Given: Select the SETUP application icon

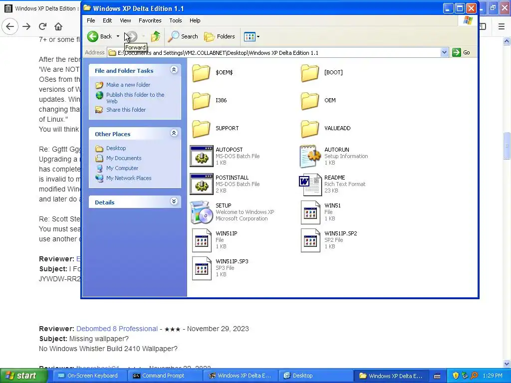Looking at the screenshot, I should tap(202, 212).
